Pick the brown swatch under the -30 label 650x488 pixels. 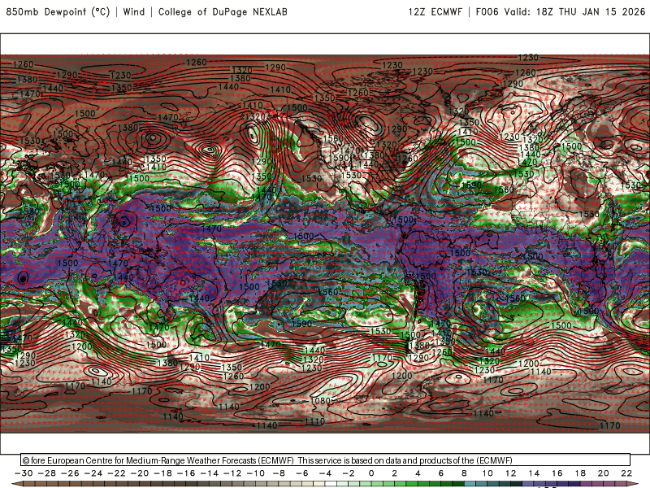[x=29, y=485]
